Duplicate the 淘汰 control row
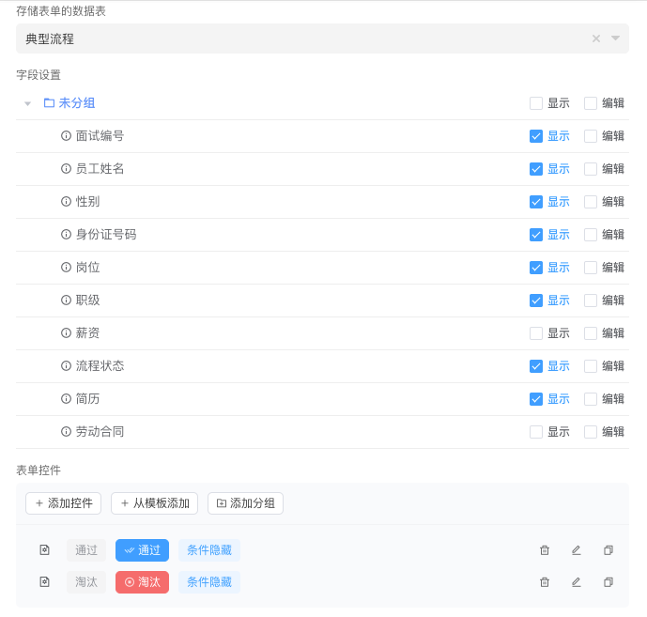This screenshot has width=647, height=617. point(608,582)
